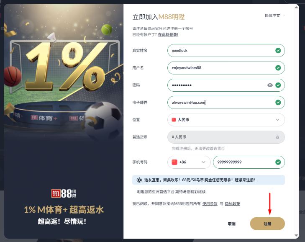
Task: Open the 使用条款 terms link
Action: [210, 203]
